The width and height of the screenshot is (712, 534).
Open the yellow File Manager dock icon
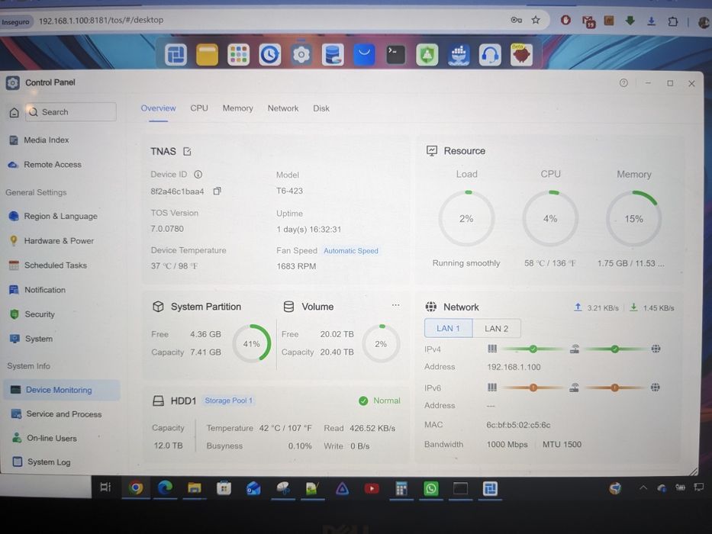207,55
